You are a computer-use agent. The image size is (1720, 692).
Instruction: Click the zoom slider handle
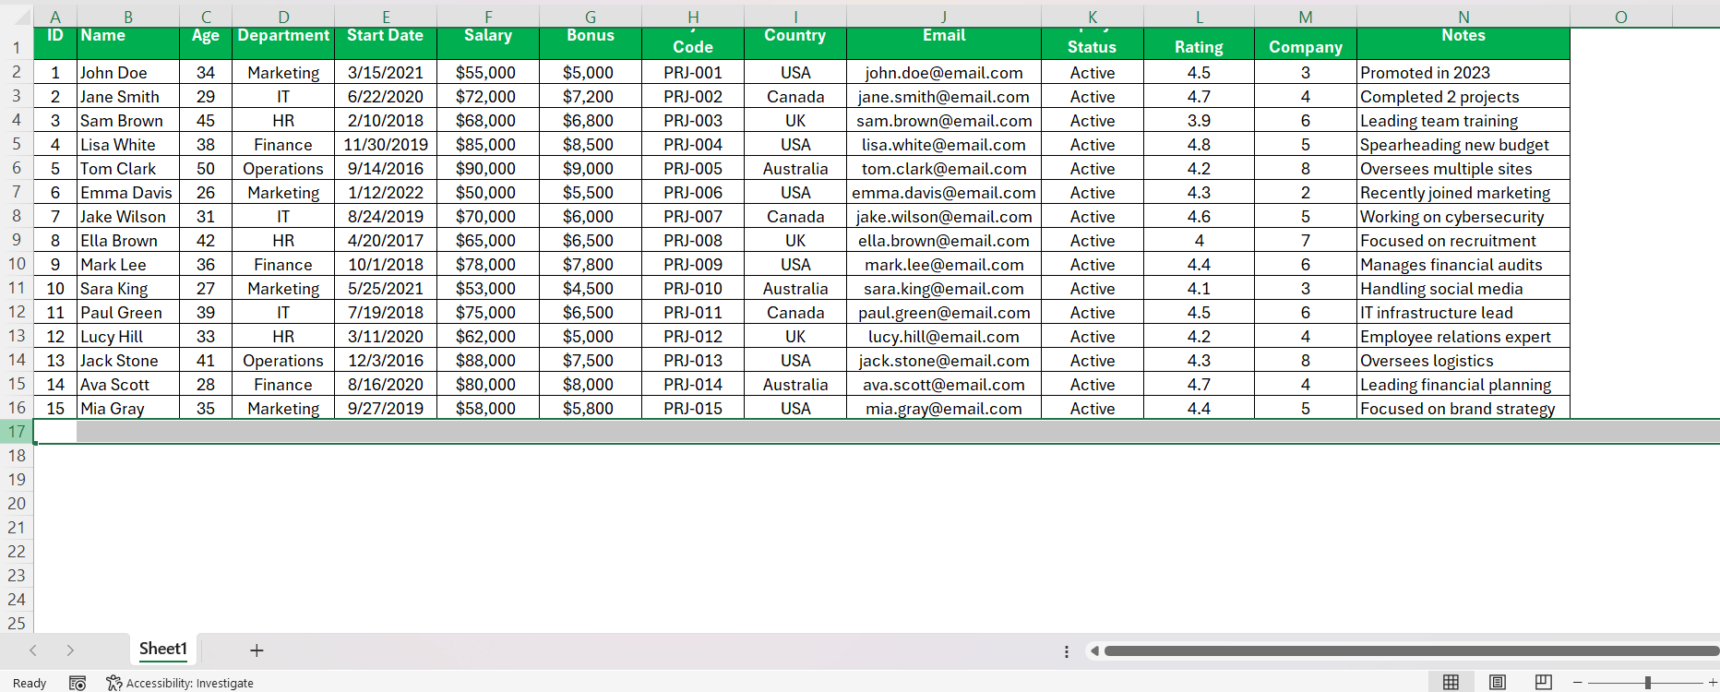[x=1647, y=683]
